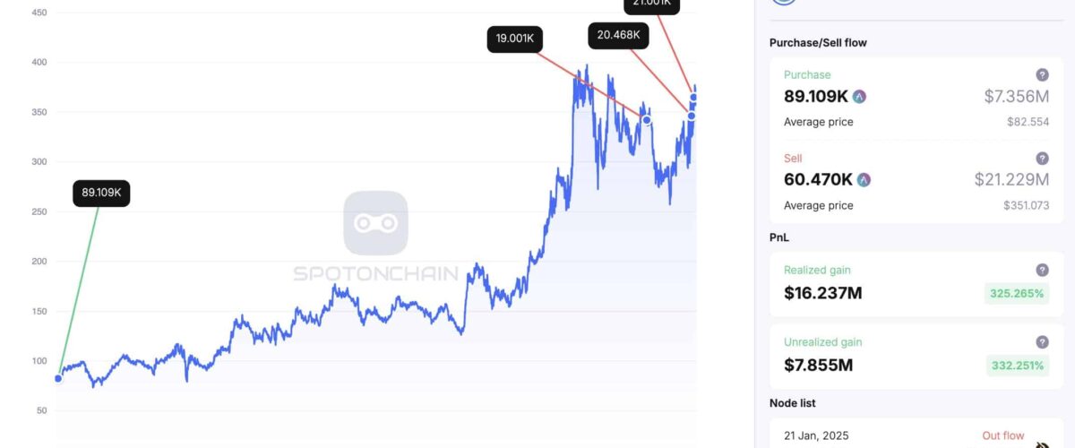Click the 21.001K sell label on chart
Screen dimensions: 1075x448
651,4
